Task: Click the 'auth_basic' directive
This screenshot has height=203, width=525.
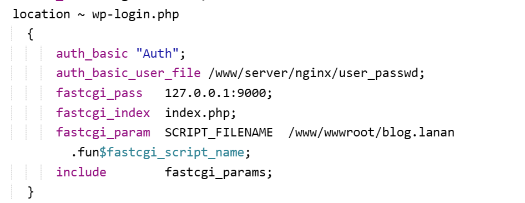Action: [92, 54]
